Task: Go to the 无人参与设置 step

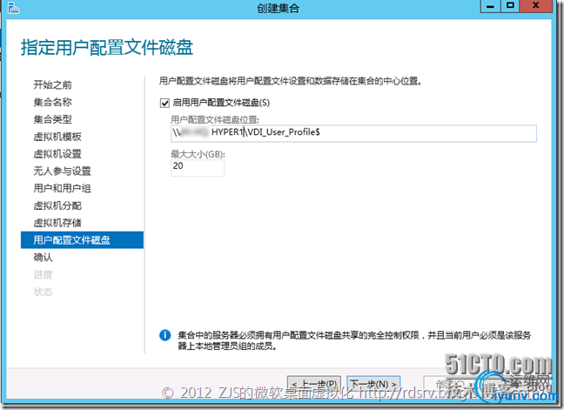Action: pyautogui.click(x=62, y=171)
